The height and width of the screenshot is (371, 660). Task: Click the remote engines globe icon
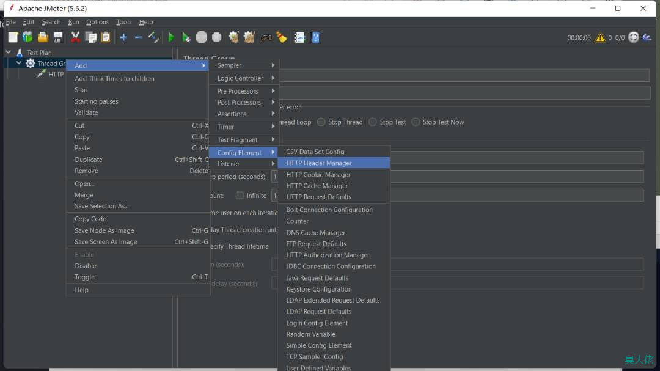[x=634, y=37]
